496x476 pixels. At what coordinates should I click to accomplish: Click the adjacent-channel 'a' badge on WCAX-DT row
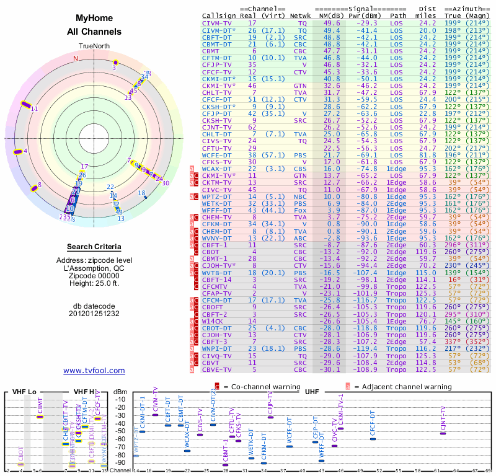click(192, 169)
